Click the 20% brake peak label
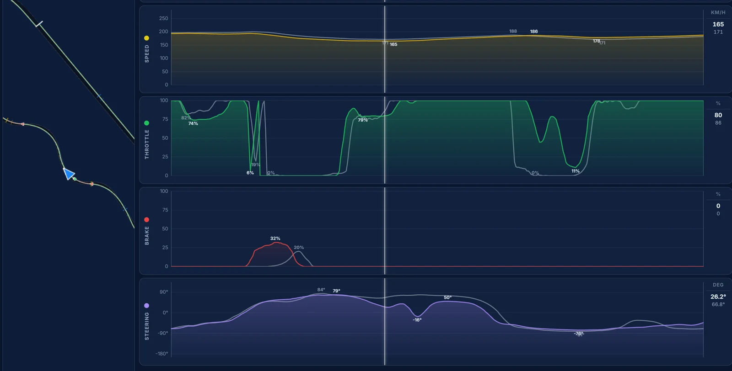Screen dimensions: 732x371 [299, 248]
